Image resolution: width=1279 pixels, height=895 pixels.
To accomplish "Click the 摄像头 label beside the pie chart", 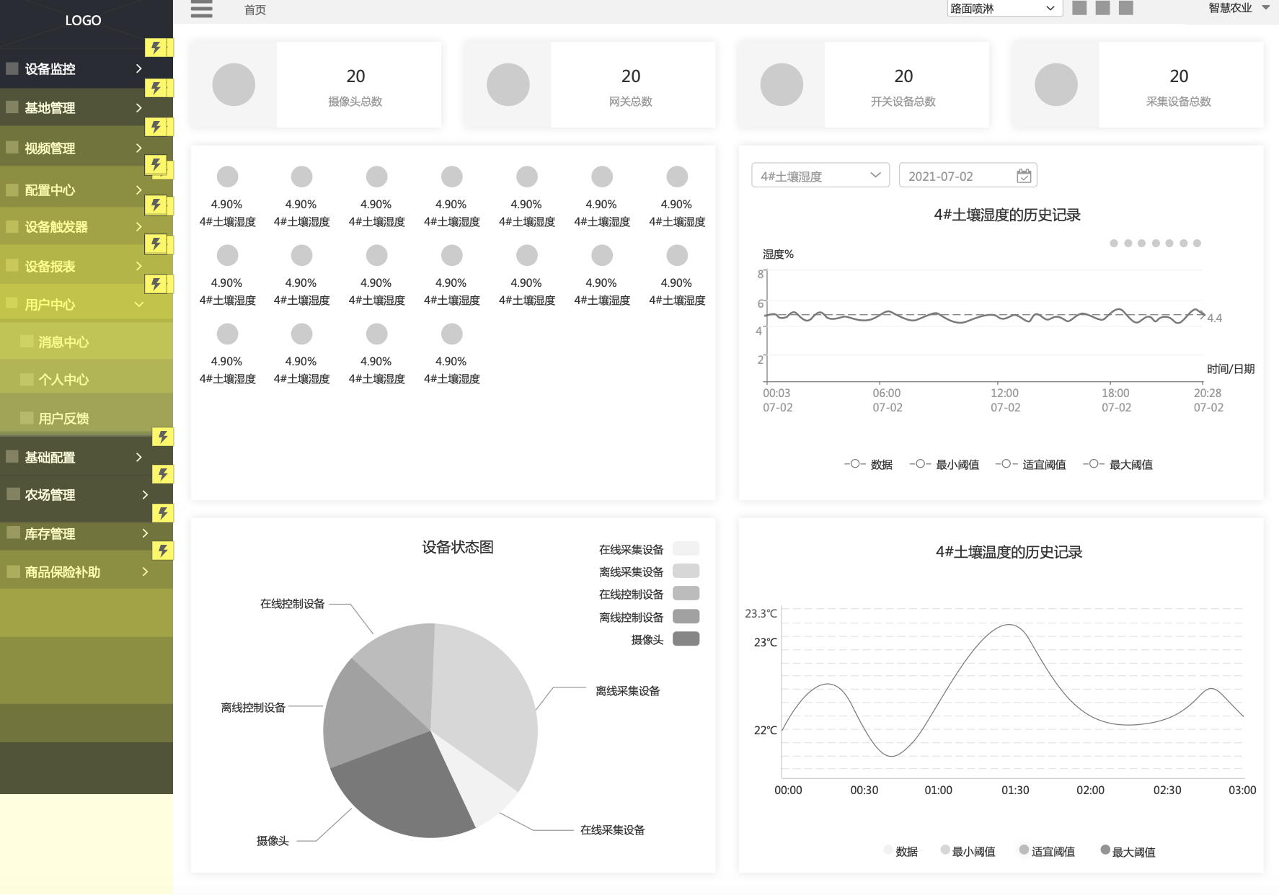I will (x=273, y=840).
